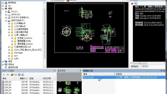Select the 網路 network node
Screen dimensions: 167x94
click(10, 62)
